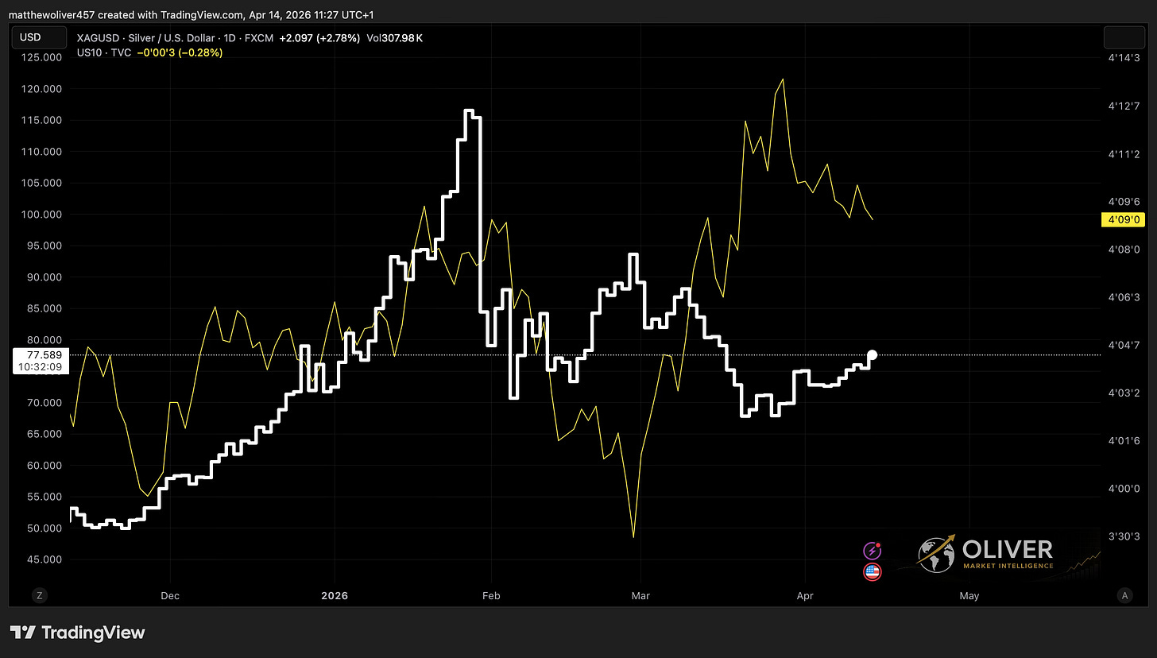Click the US10 · TVC legend entry
The width and height of the screenshot is (1157, 658).
click(x=104, y=52)
